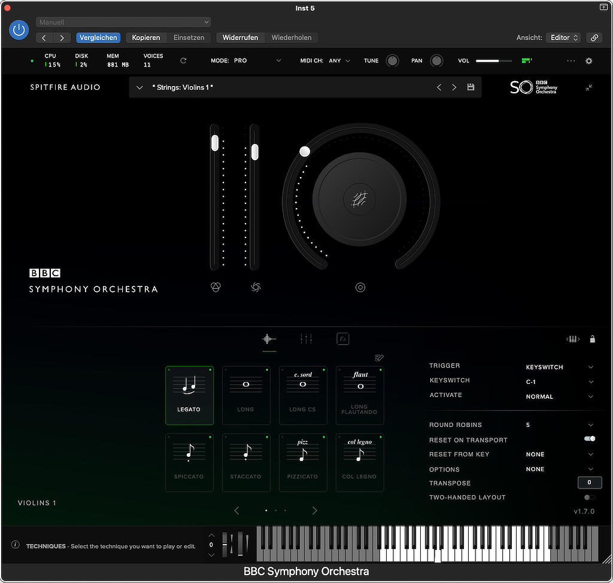Image resolution: width=613 pixels, height=583 pixels.
Task: Click the expression vertical slider handle
Action: click(215, 143)
